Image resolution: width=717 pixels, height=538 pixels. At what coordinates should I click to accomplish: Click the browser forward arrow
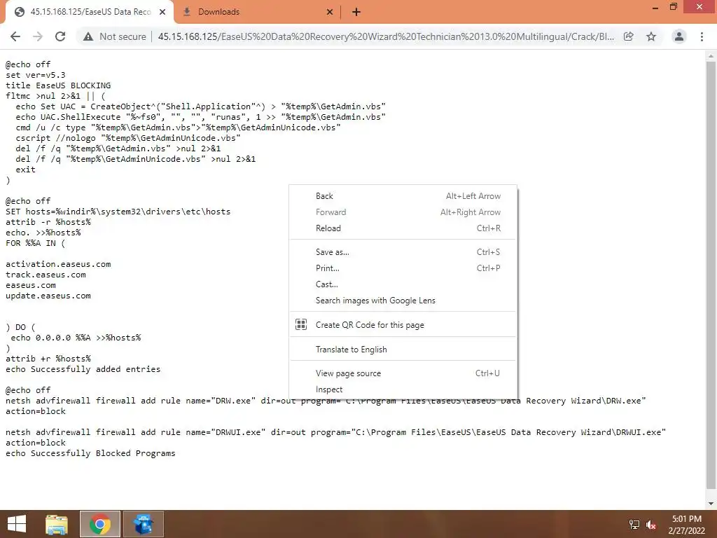pyautogui.click(x=38, y=36)
